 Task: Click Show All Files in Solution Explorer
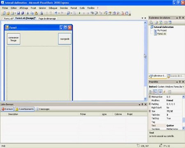coord(156,23)
